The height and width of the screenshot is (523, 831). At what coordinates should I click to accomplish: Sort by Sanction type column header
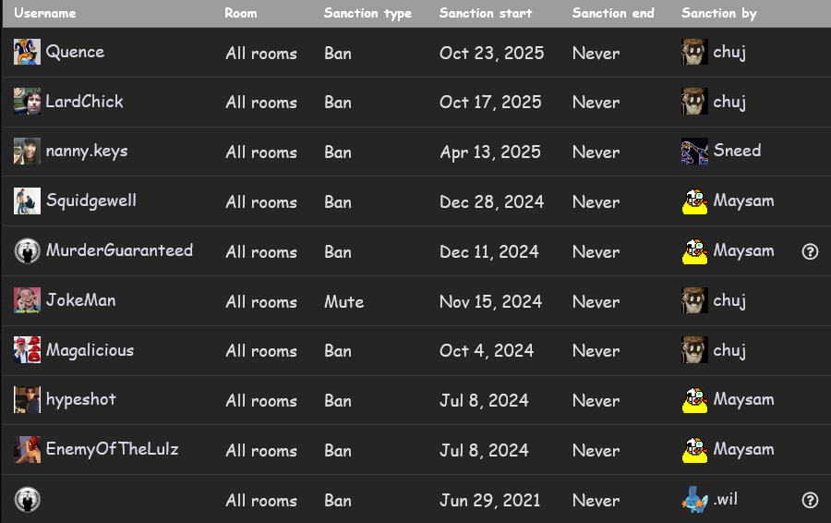click(x=367, y=13)
